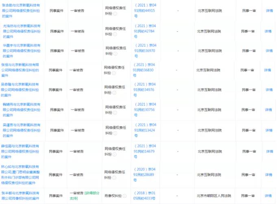The height and width of the screenshot is (204, 277).
Task: View 详情 for case 14679
Action: pyautogui.click(x=270, y=152)
